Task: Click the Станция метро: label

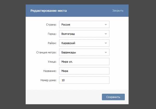Action: (46, 52)
